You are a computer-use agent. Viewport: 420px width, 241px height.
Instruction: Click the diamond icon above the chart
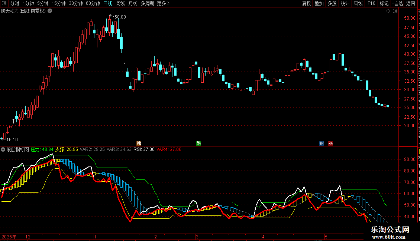[x=388, y=11]
